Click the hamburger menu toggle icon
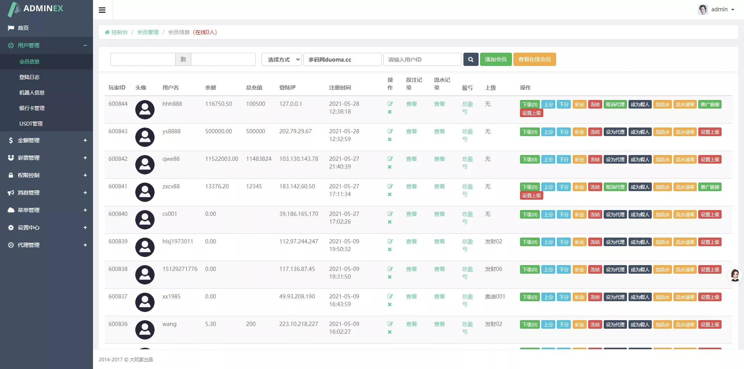 coord(102,10)
